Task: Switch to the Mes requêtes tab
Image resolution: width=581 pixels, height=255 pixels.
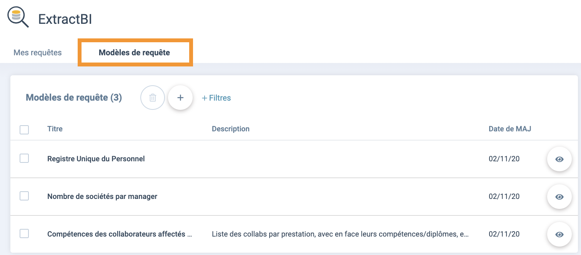Action: 38,53
